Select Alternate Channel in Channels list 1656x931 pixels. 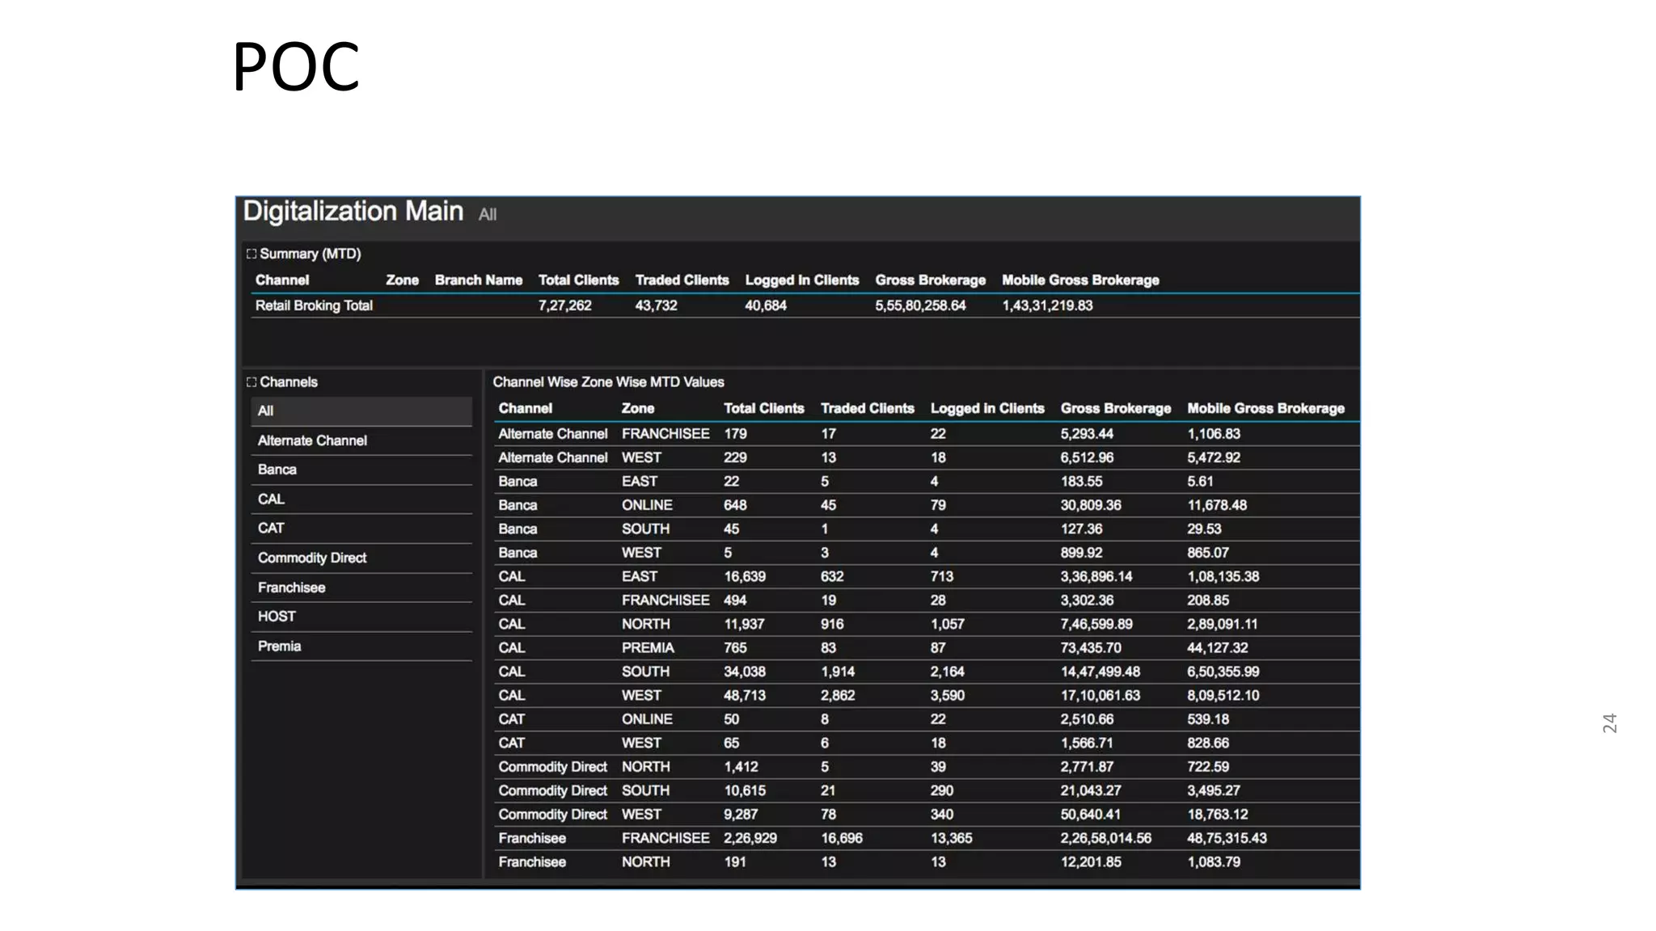[312, 440]
